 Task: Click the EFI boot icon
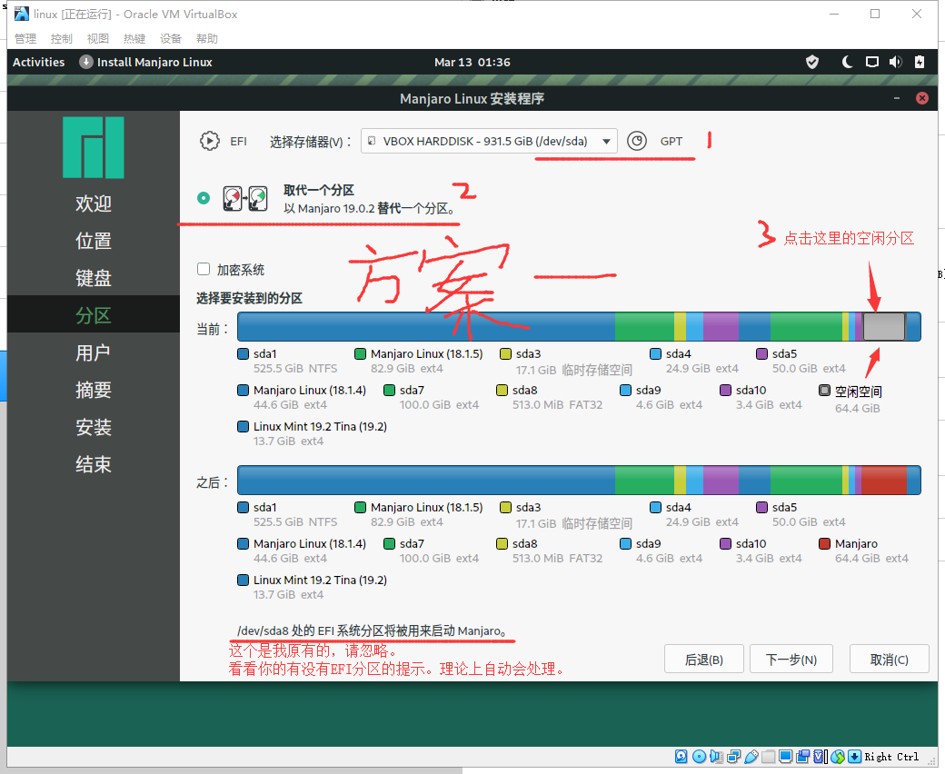point(210,141)
